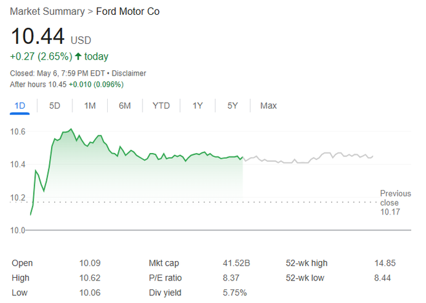Open the Disclaimer link
426x303 pixels.
[x=129, y=74]
